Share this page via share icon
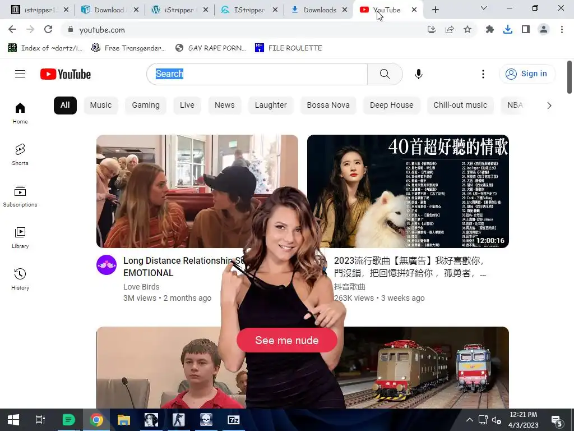Screen dimensions: 574x431 [x=450, y=29]
